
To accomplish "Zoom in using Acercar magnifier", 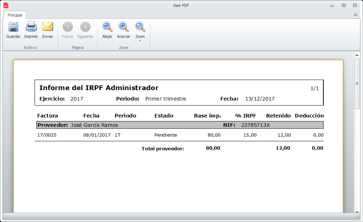I will point(123,27).
